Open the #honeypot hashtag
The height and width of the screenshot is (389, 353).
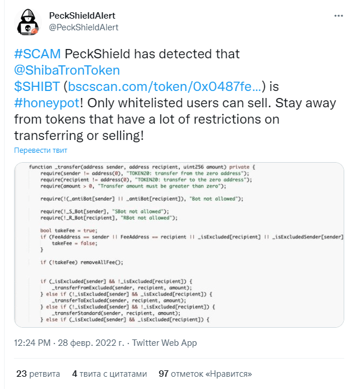pyautogui.click(x=47, y=103)
